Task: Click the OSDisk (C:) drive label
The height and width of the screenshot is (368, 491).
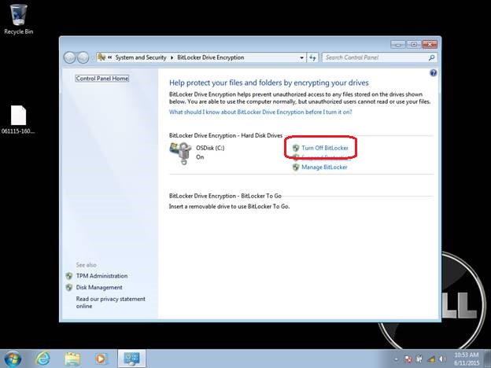Action: pyautogui.click(x=210, y=148)
